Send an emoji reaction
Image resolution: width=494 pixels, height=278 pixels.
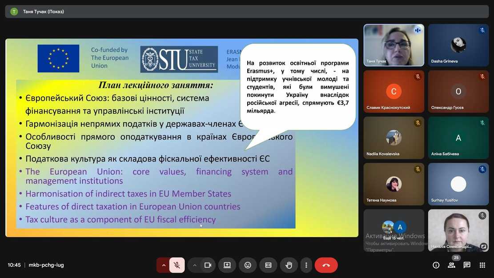248,265
